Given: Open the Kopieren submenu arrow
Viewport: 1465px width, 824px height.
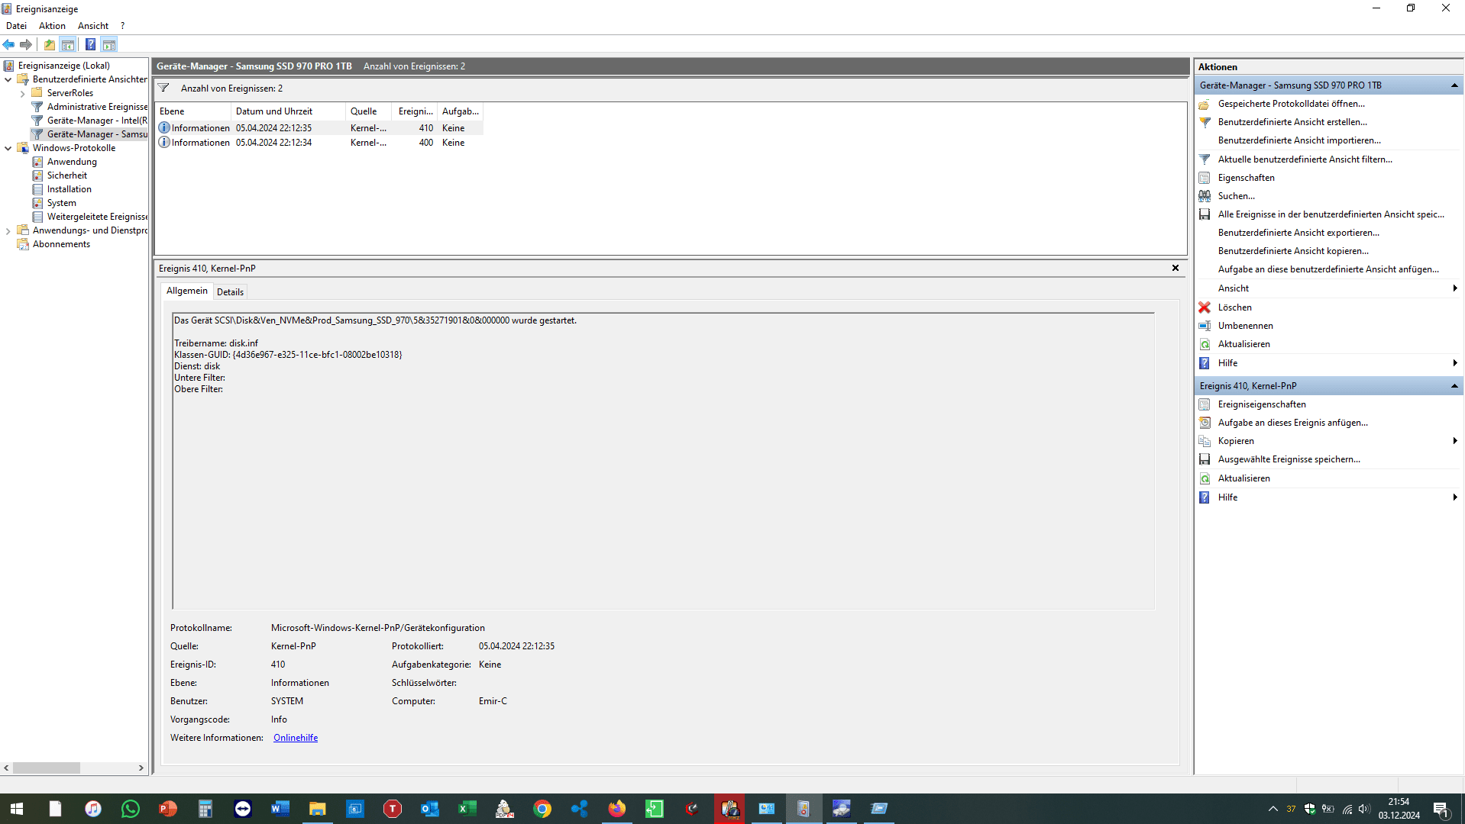Looking at the screenshot, I should point(1455,441).
